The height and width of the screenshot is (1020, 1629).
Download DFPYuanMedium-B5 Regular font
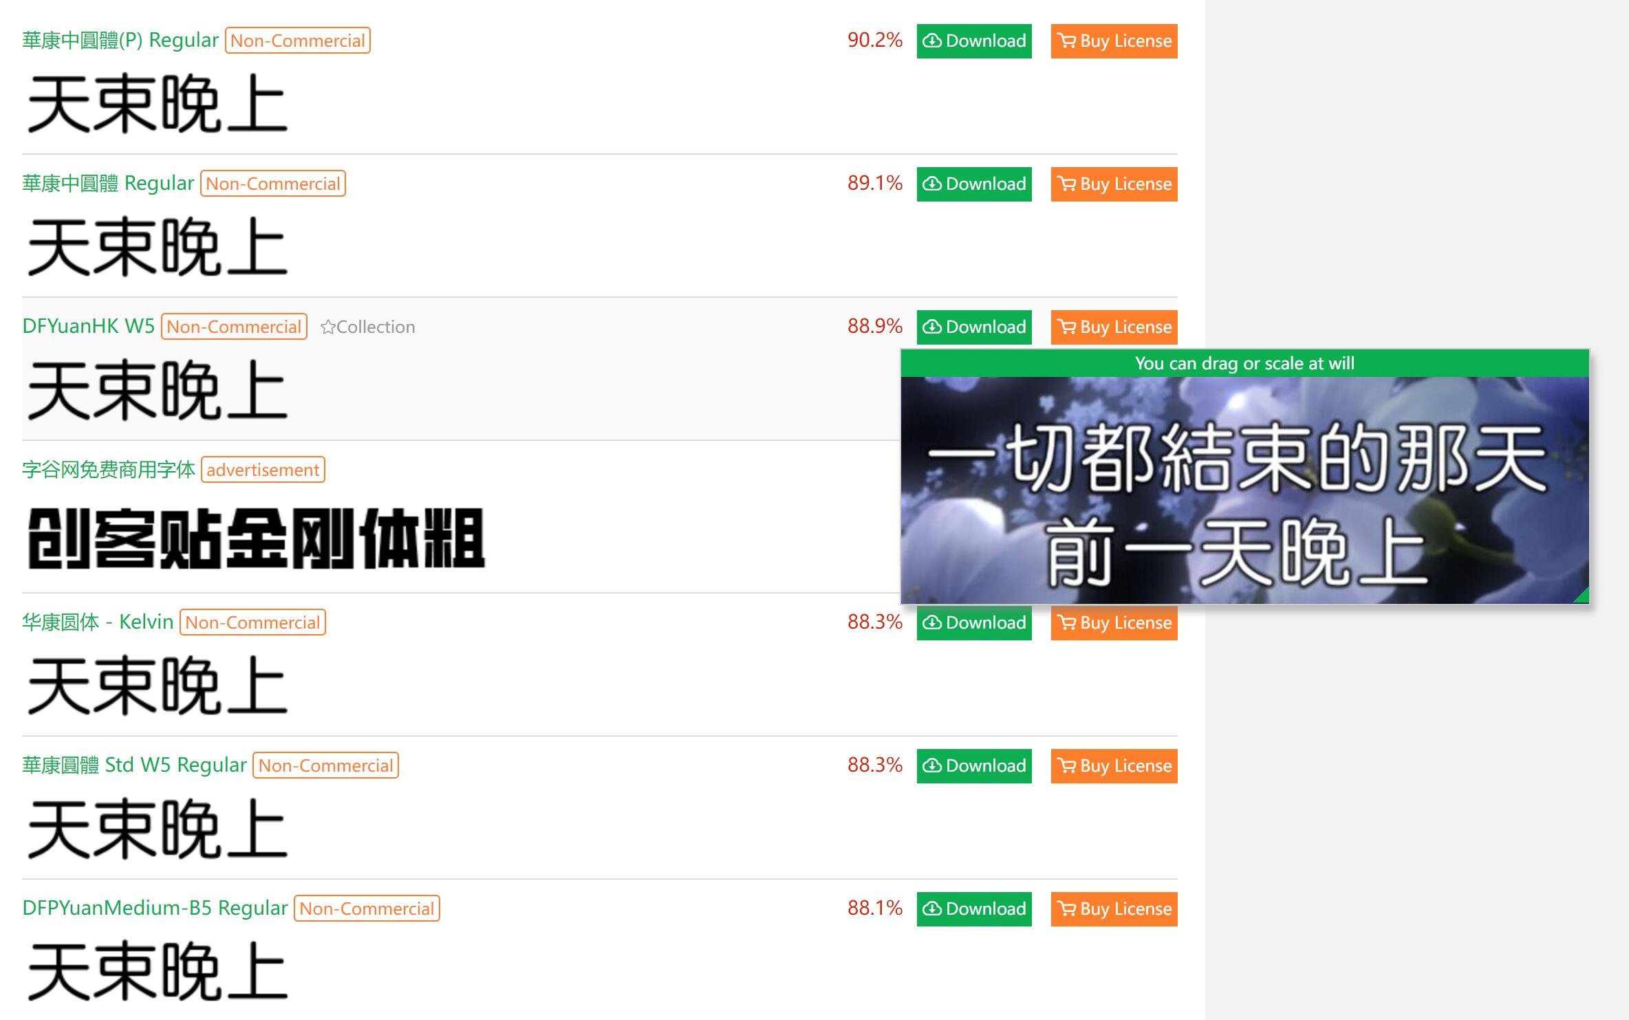(974, 909)
